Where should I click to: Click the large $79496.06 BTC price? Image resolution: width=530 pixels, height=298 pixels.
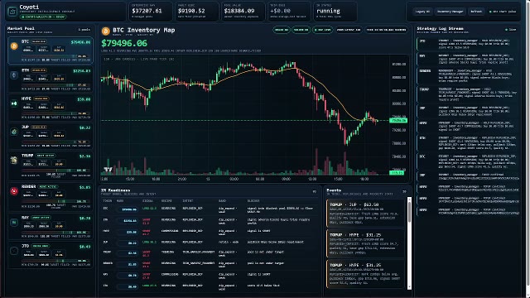point(124,43)
